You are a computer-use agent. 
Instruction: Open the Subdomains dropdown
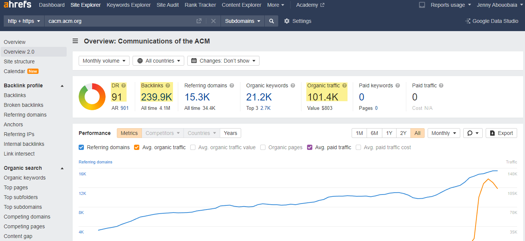242,21
